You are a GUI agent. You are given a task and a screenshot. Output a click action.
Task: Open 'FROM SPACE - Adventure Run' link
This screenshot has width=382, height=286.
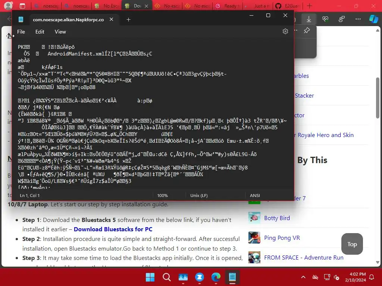click(x=304, y=258)
